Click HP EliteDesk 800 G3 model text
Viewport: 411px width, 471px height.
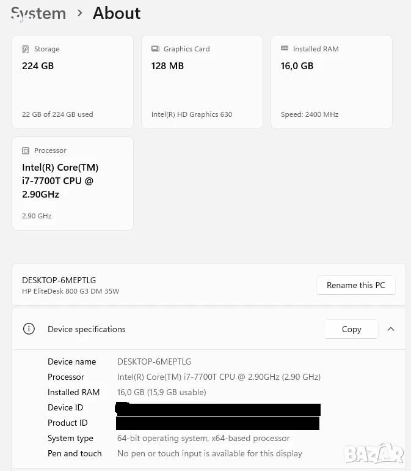(x=70, y=291)
